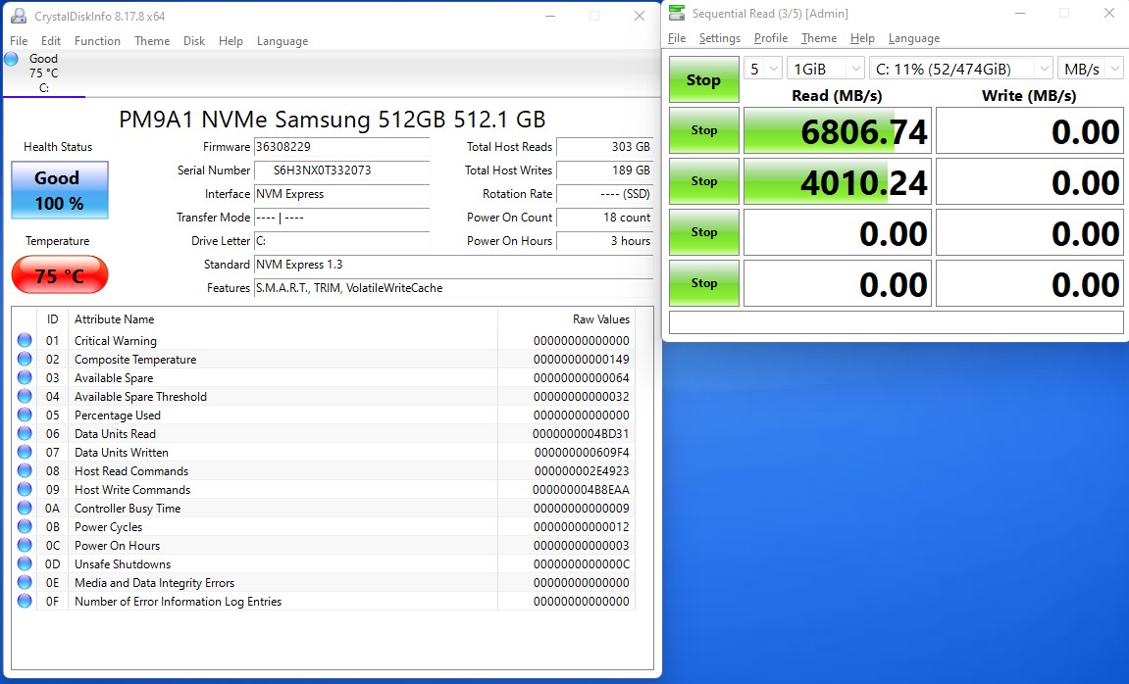
Task: Click the status orb beside Unsafe Shutdowns
Action: coord(25,564)
